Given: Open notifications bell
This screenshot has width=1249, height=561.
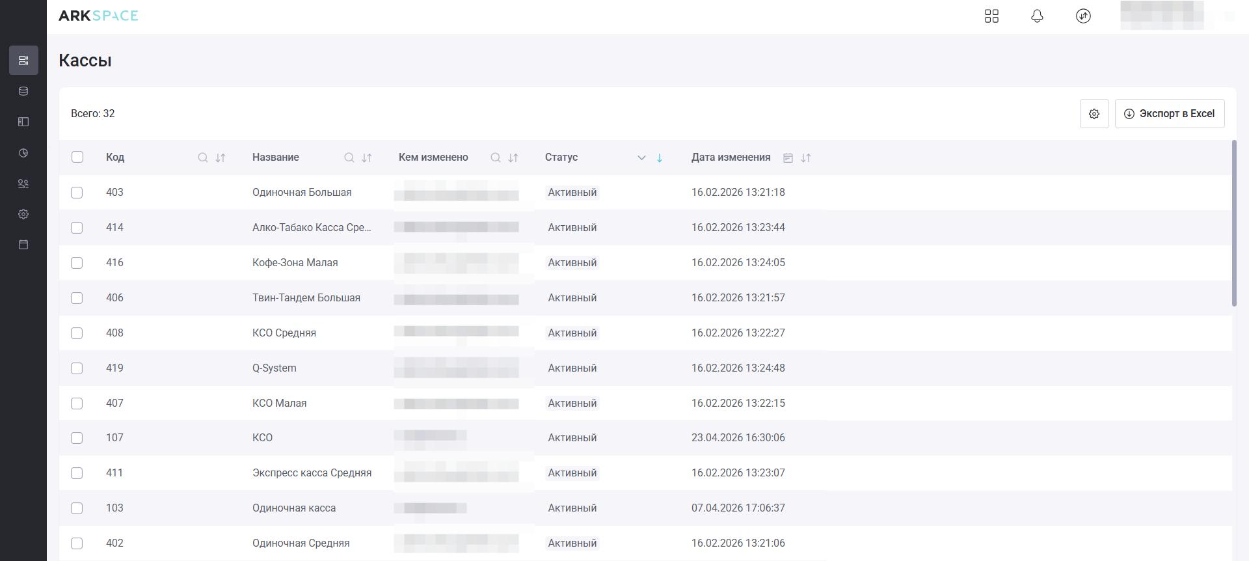Looking at the screenshot, I should [1037, 16].
